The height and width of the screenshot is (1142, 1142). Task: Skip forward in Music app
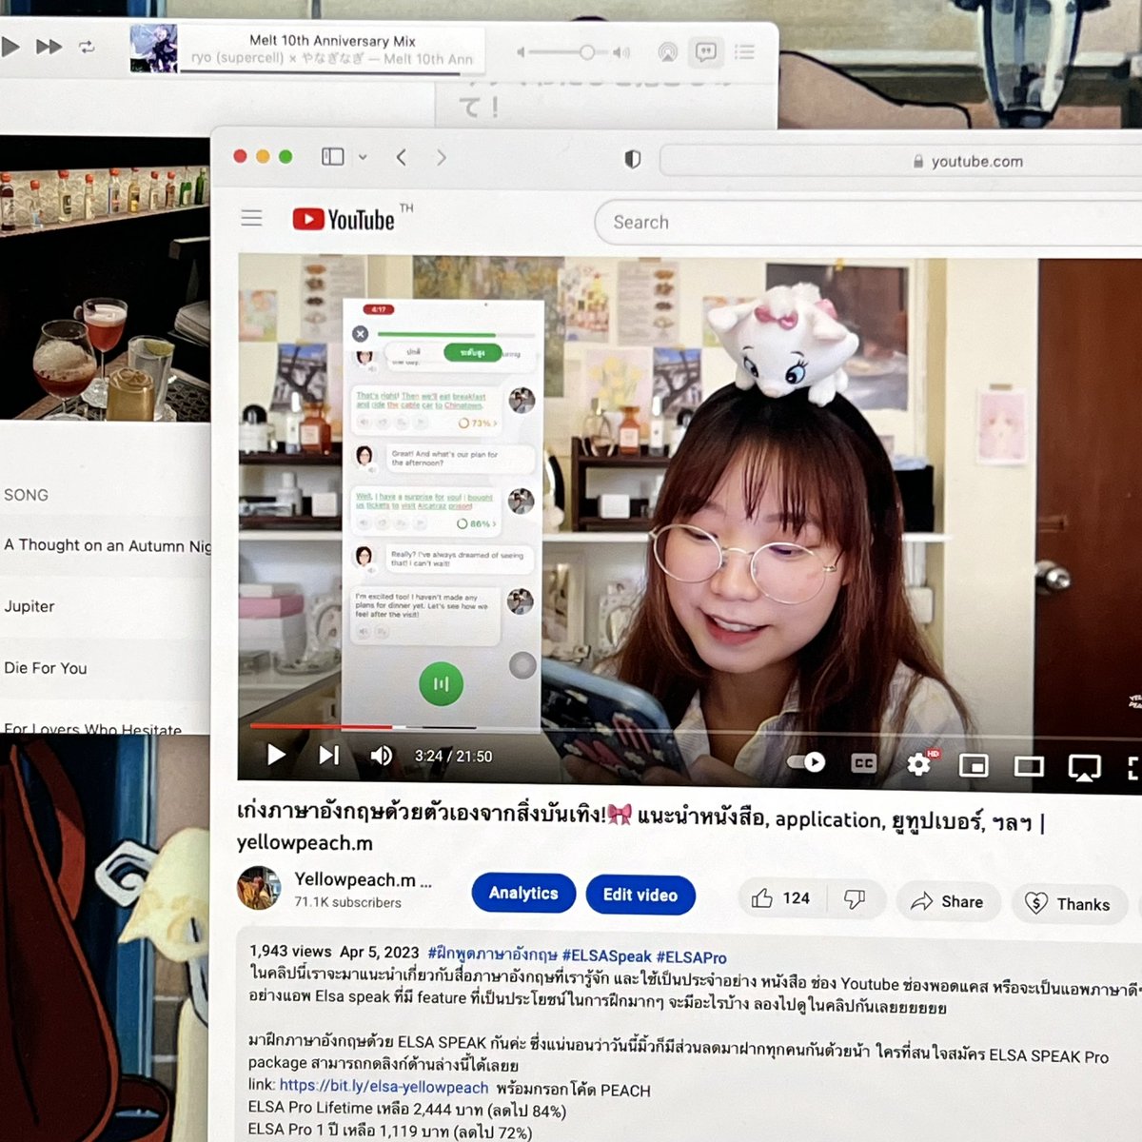[x=49, y=46]
